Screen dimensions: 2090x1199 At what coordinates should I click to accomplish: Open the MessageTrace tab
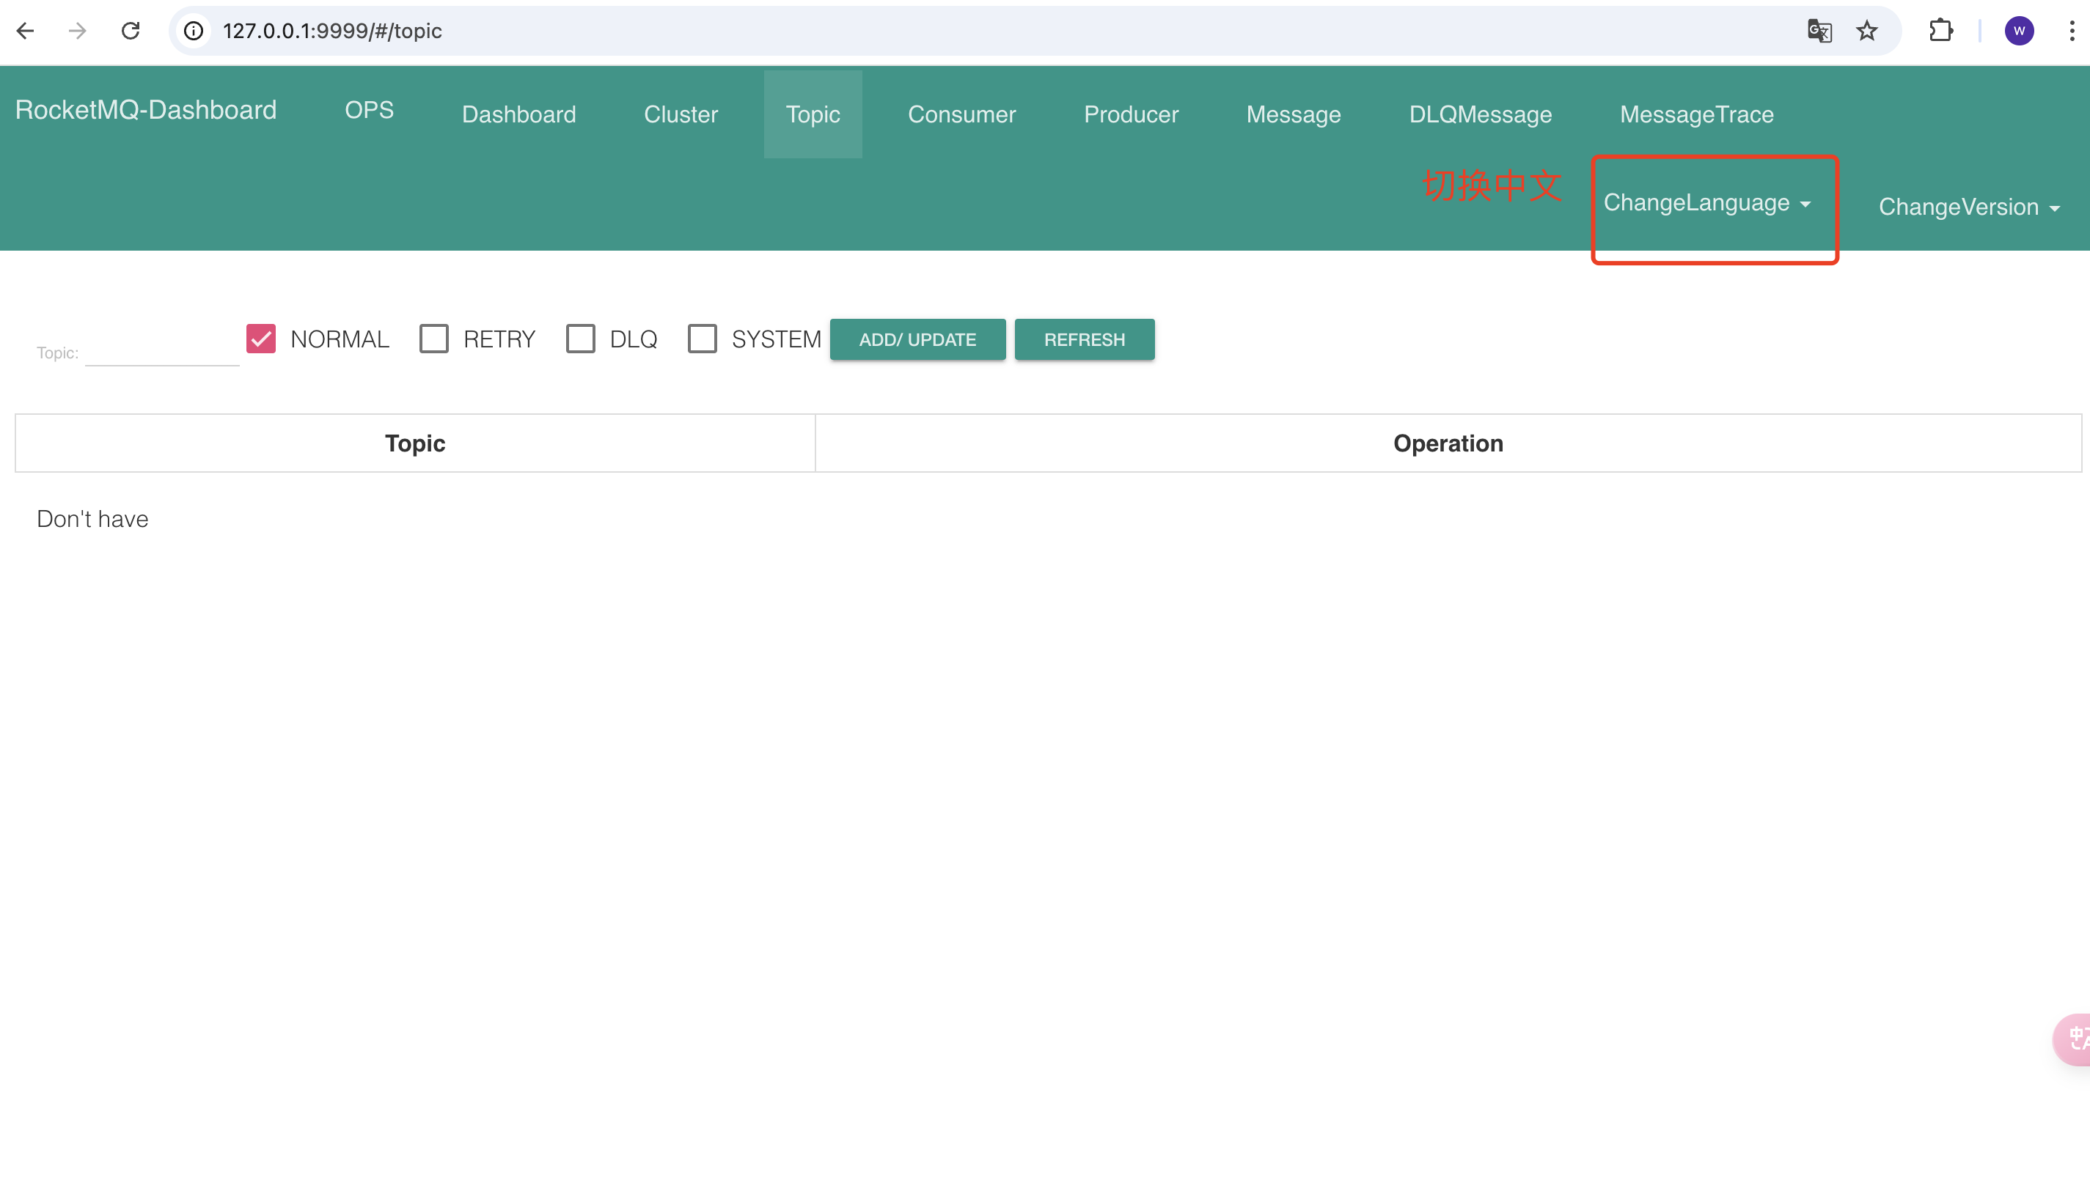(x=1696, y=114)
